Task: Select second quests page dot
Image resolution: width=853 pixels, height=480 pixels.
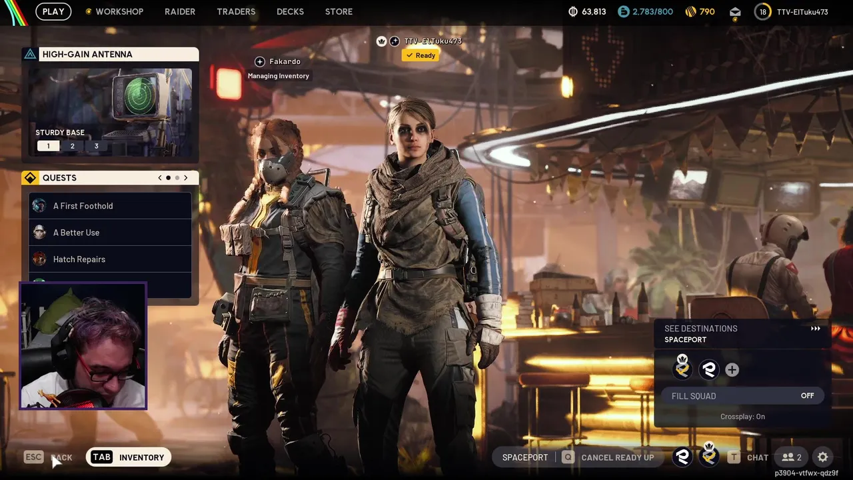Action: tap(177, 178)
